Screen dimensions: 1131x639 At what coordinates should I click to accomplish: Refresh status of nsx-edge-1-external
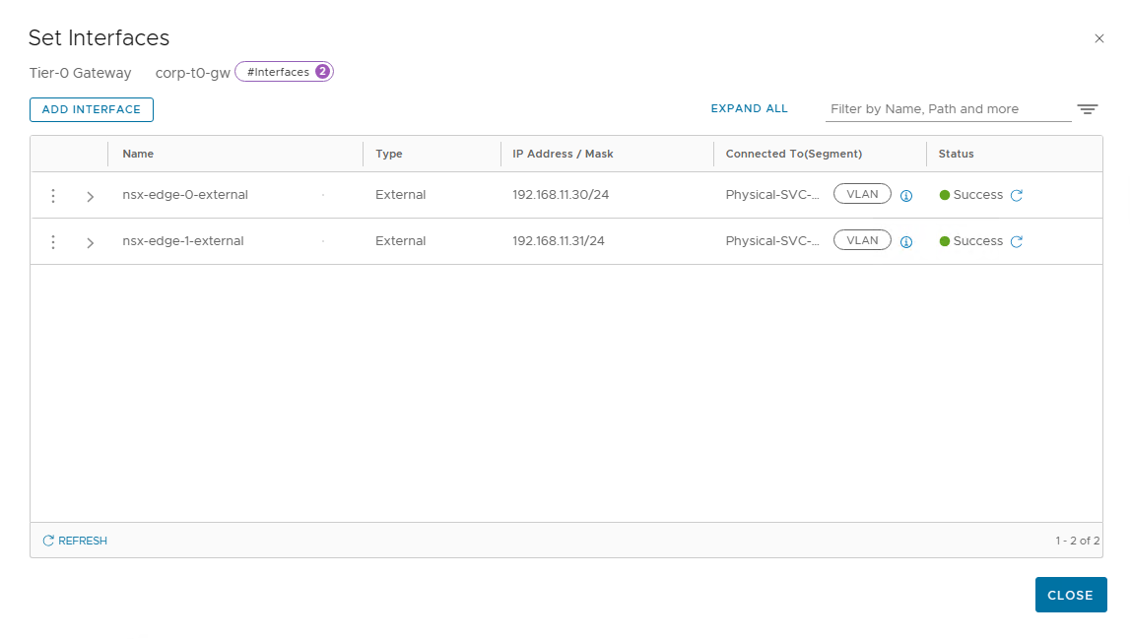pos(1017,241)
